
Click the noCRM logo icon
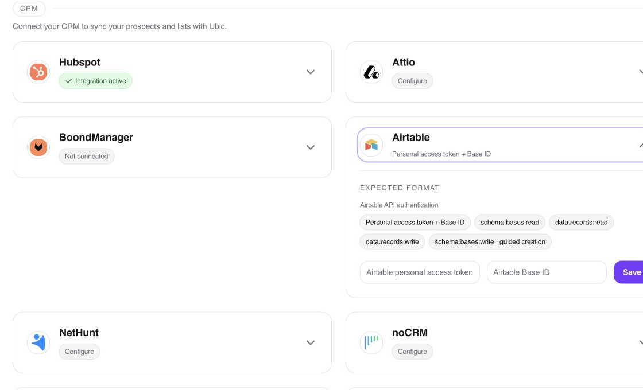371,342
